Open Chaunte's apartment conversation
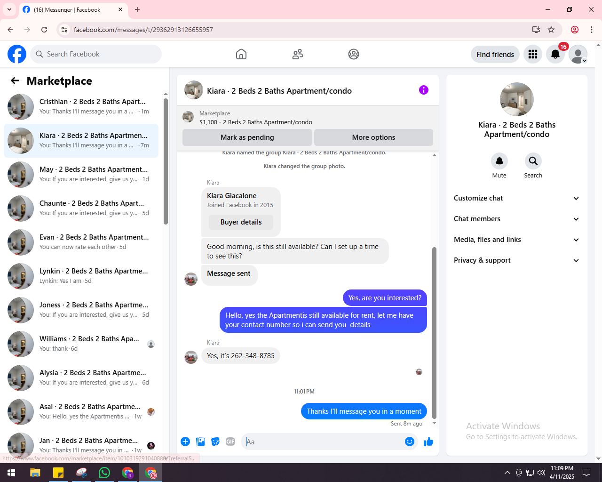This screenshot has width=602, height=482. [81, 209]
